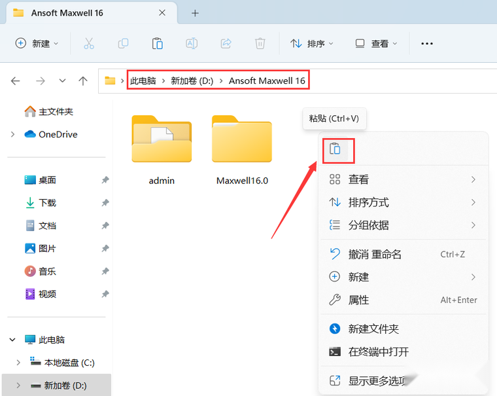Open the 查看 view dropdown in toolbar
Image resolution: width=497 pixels, height=396 pixels.
[x=376, y=43]
